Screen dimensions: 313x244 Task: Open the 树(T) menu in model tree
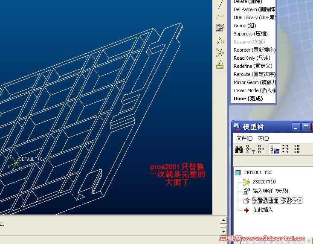(263, 138)
